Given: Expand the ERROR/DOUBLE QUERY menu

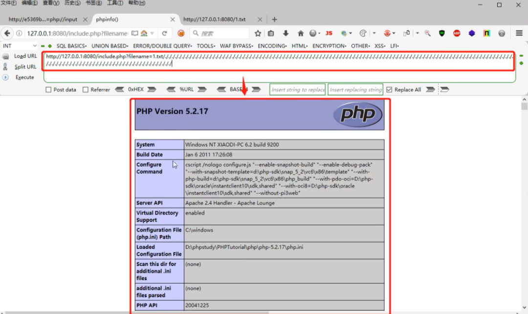Looking at the screenshot, I should tap(162, 46).
